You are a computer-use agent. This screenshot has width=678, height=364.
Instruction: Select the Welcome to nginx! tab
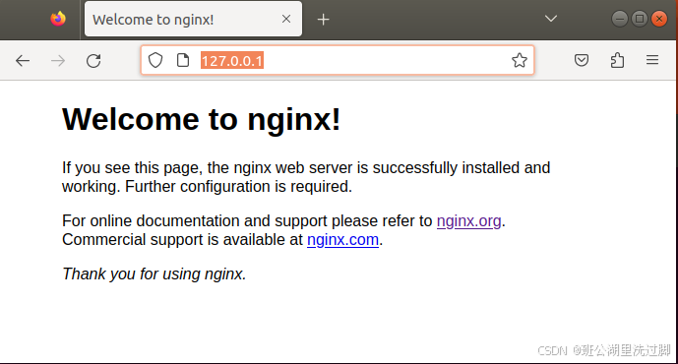click(x=193, y=19)
